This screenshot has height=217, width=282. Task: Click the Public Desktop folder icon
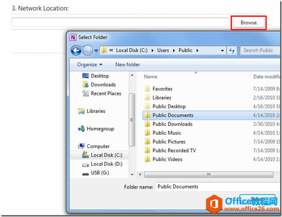pos(147,106)
